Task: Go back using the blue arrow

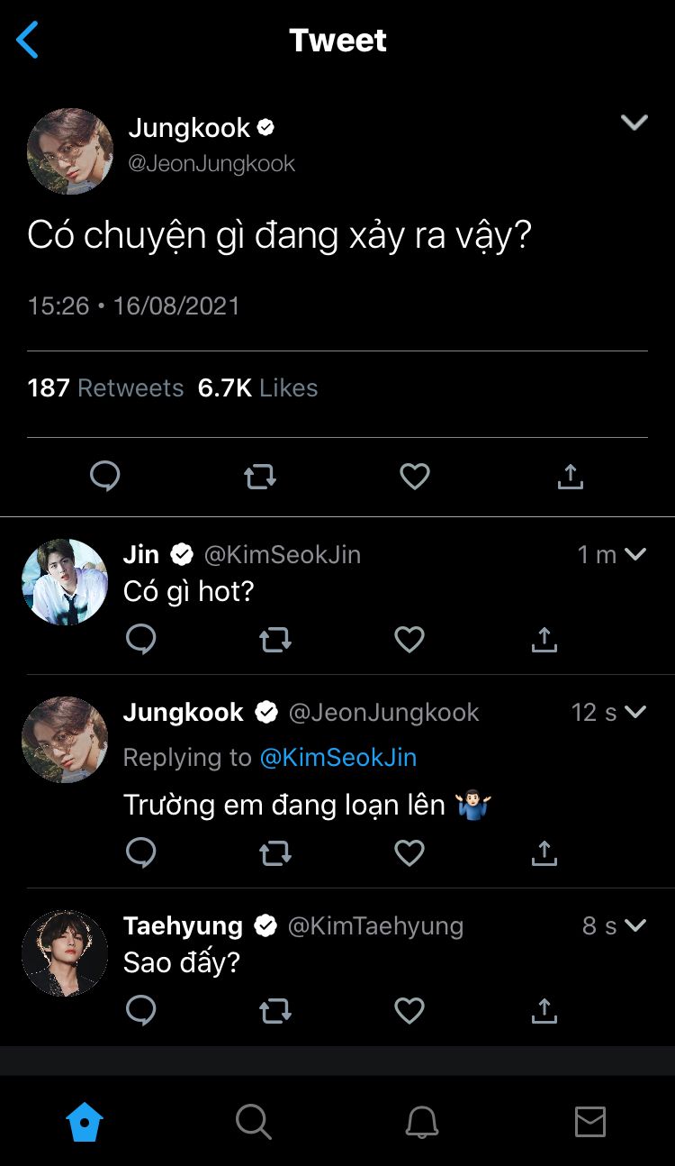Action: tap(28, 41)
